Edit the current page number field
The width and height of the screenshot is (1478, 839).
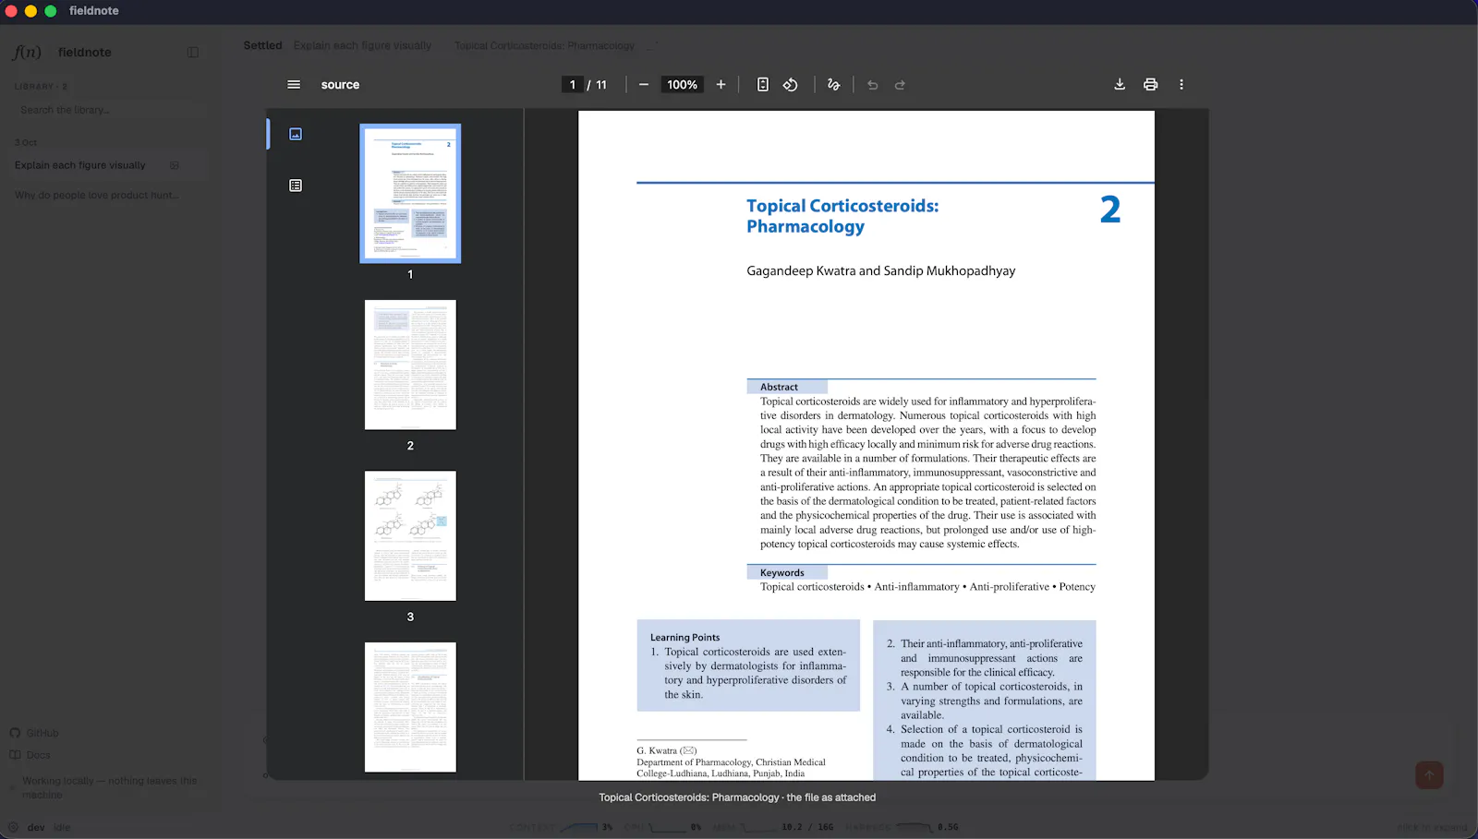coord(573,85)
